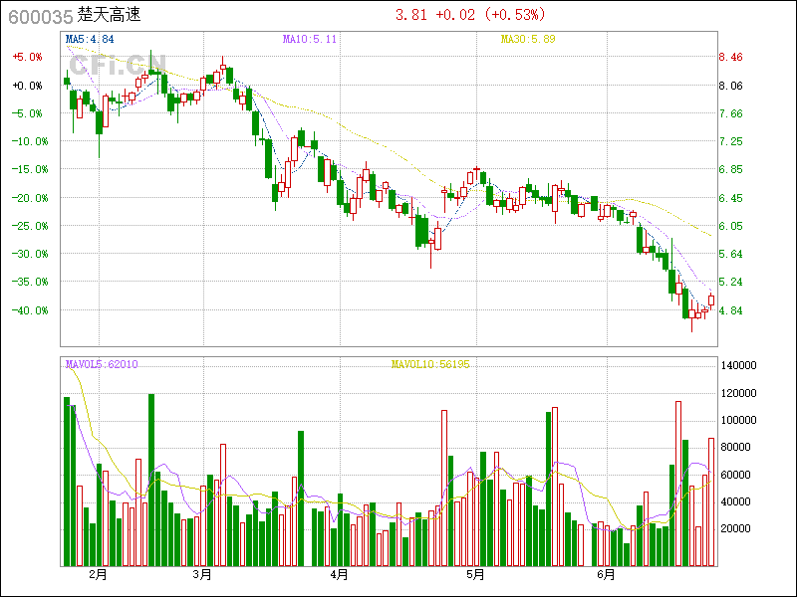The height and width of the screenshot is (597, 797).
Task: Jump to the 2月 date marker
Action: pos(98,574)
